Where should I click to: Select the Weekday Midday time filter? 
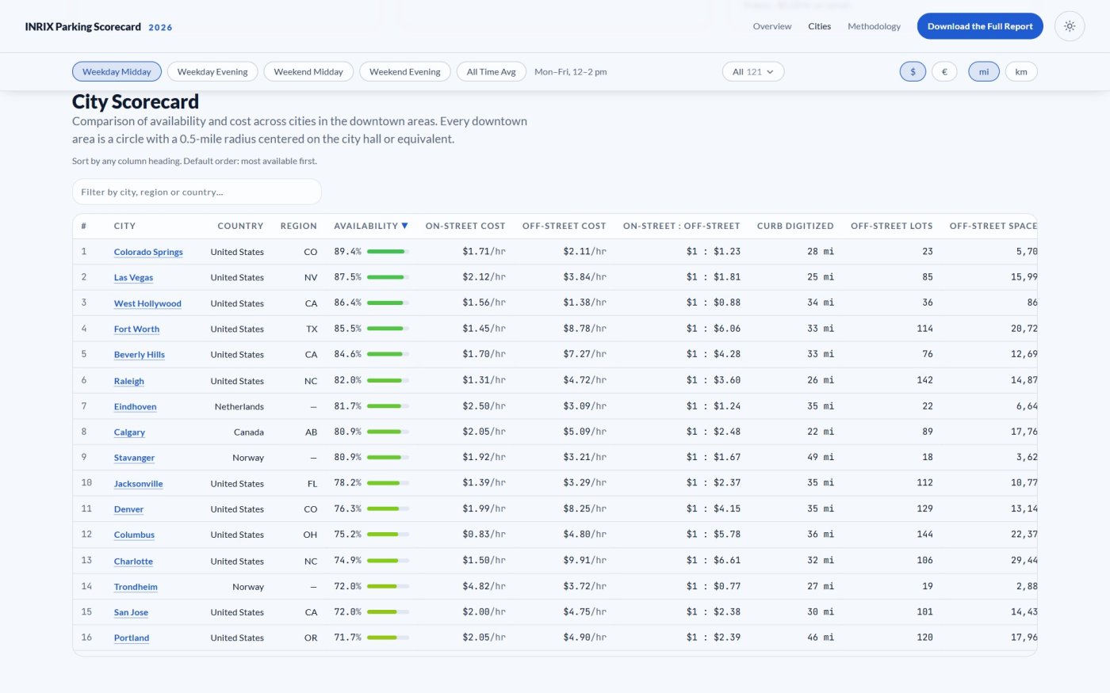[x=117, y=71]
